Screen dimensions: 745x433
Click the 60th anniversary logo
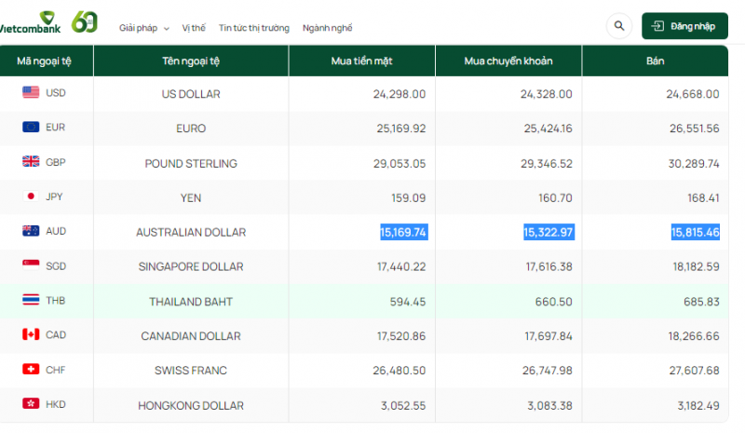click(85, 23)
